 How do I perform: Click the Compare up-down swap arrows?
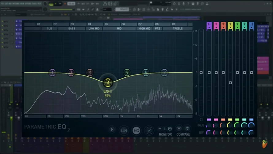(x=187, y=129)
